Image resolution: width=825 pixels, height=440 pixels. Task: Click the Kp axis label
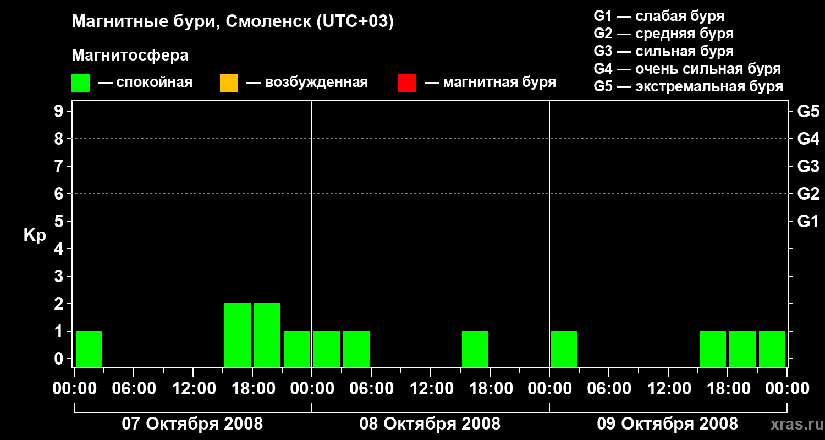click(x=34, y=235)
